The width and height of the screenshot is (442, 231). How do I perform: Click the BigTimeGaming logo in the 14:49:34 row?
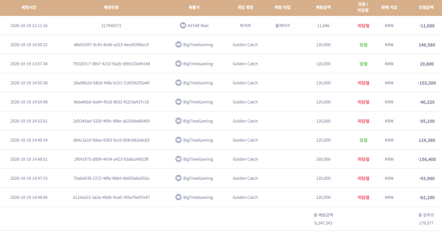pyautogui.click(x=178, y=140)
